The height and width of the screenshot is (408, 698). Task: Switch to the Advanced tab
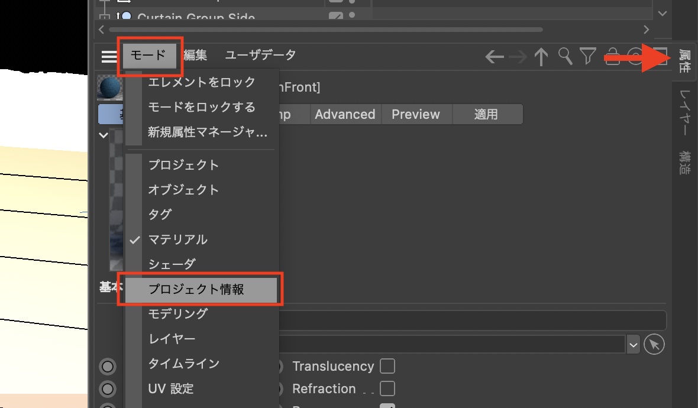pos(345,114)
